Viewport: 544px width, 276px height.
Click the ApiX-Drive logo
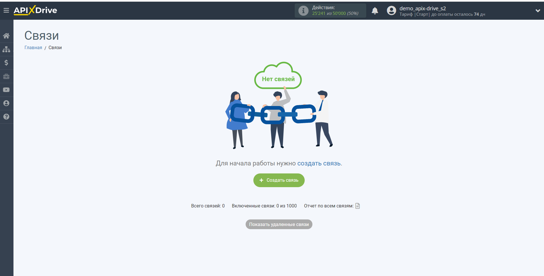click(35, 10)
